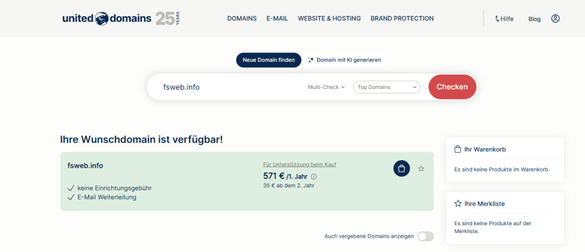Open the Blog link
Screen dimensions: 585x252
[534, 19]
